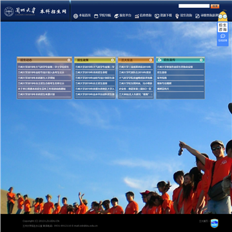232x232 pixels.
Task: Open 视频宣传片 link in 招生宣传
Action: 163,89
